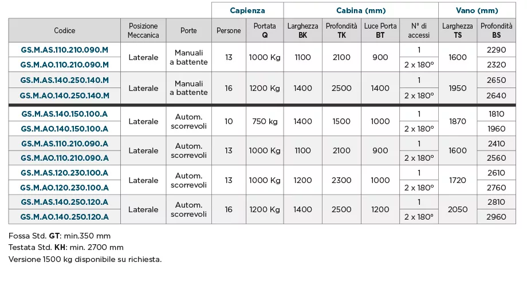Screen dimensions: 527x286
Task: Select the Vano (mm) header cell
Action: 478,10
